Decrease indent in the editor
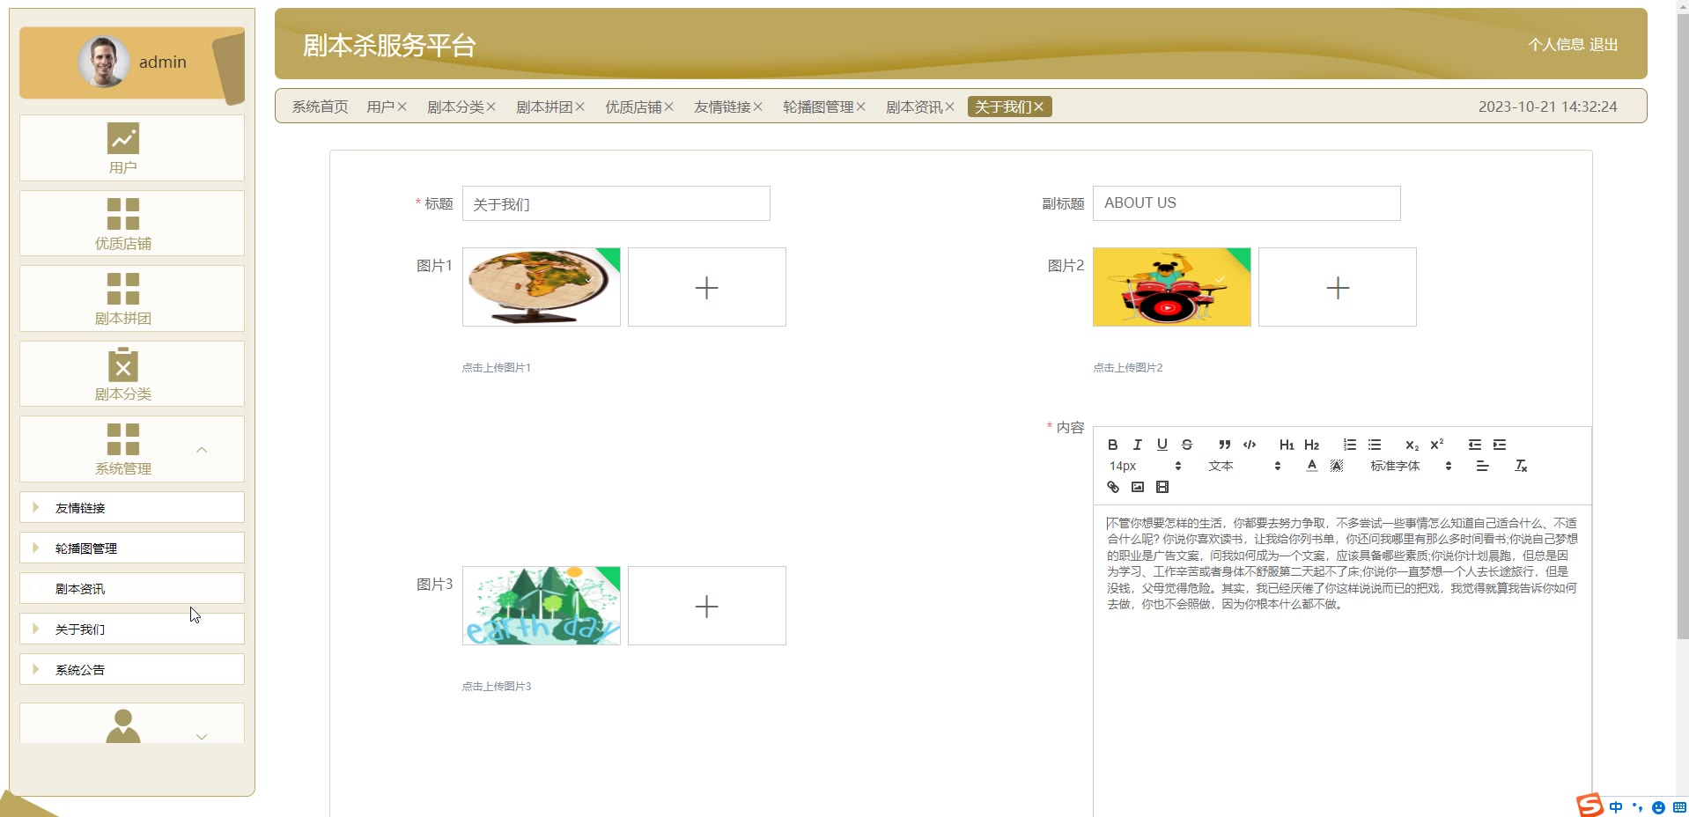1689x817 pixels. point(1474,445)
